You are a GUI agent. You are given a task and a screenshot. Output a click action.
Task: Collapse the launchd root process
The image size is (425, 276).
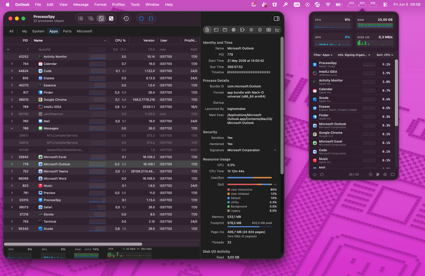(x=8, y=50)
